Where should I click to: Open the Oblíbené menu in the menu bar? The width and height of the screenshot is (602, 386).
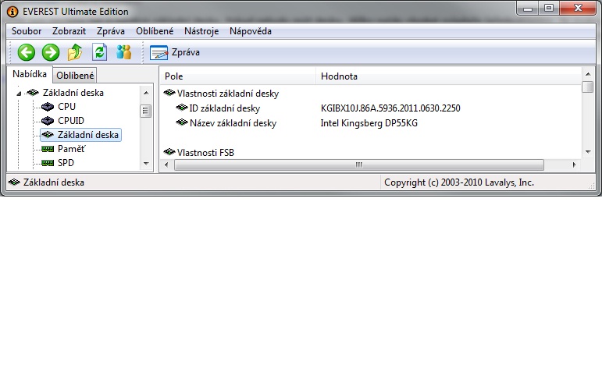click(155, 31)
